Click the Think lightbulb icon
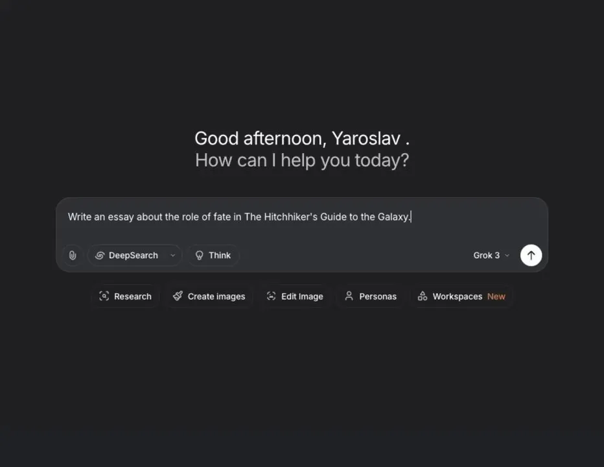 click(x=199, y=256)
